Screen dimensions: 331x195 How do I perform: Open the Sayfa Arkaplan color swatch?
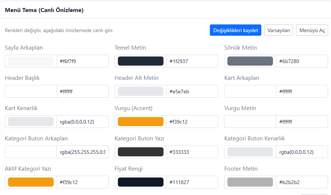point(31,61)
